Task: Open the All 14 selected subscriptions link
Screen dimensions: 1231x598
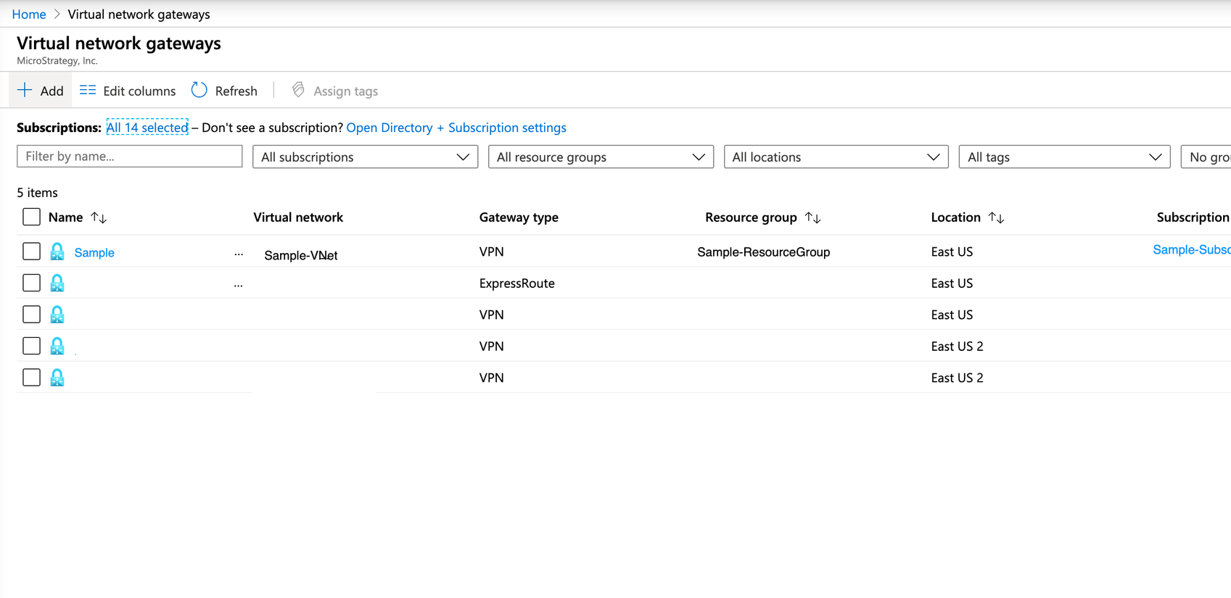Action: tap(147, 128)
